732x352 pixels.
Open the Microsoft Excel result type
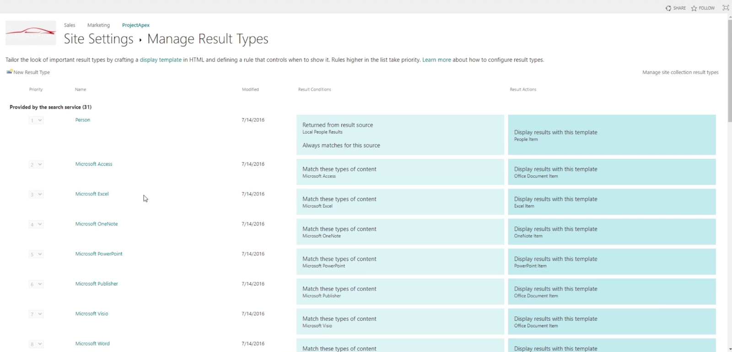[92, 194]
